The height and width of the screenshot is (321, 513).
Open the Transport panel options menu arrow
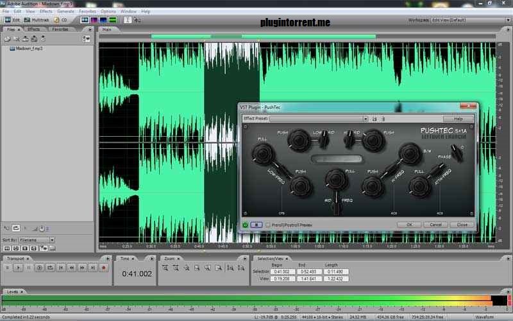click(x=108, y=259)
